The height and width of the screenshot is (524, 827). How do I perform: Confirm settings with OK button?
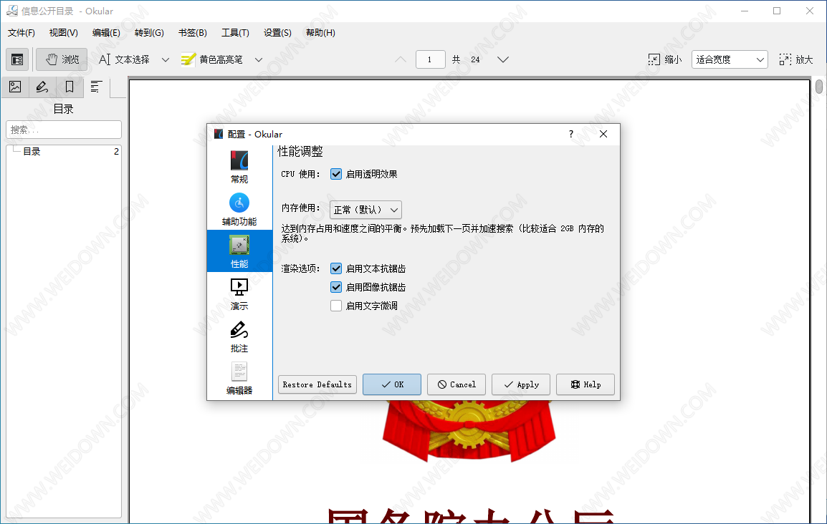tap(392, 384)
